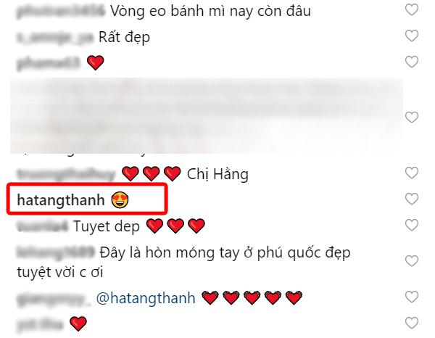Open blurred username before 'Rất đẹp'
This screenshot has height=338, width=435.
pos(54,38)
